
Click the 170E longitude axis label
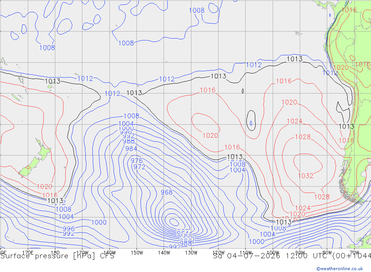(28, 253)
